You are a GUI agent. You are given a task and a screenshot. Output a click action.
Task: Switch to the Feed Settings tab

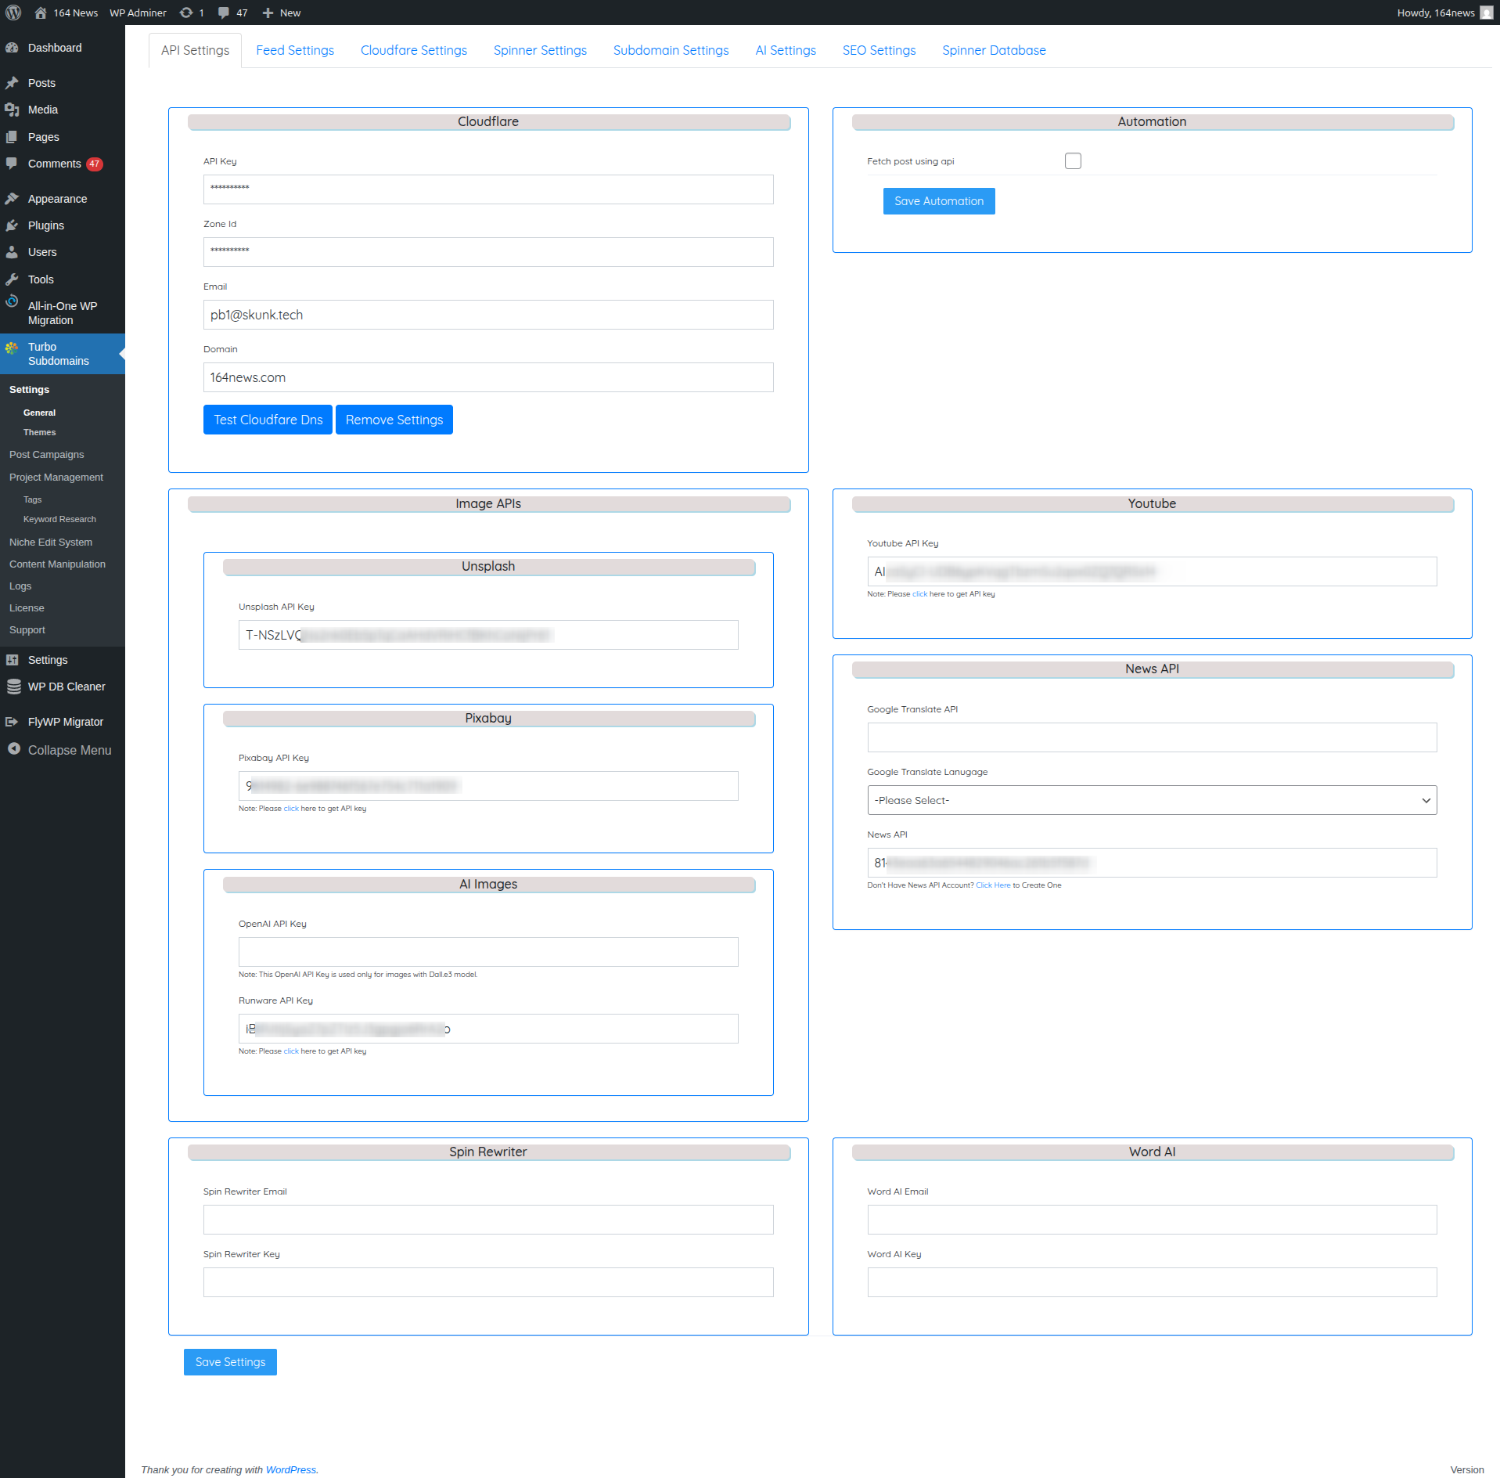pos(295,50)
